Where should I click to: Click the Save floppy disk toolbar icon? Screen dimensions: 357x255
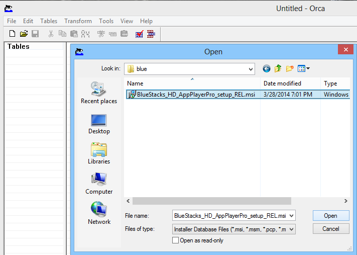pyautogui.click(x=35, y=34)
